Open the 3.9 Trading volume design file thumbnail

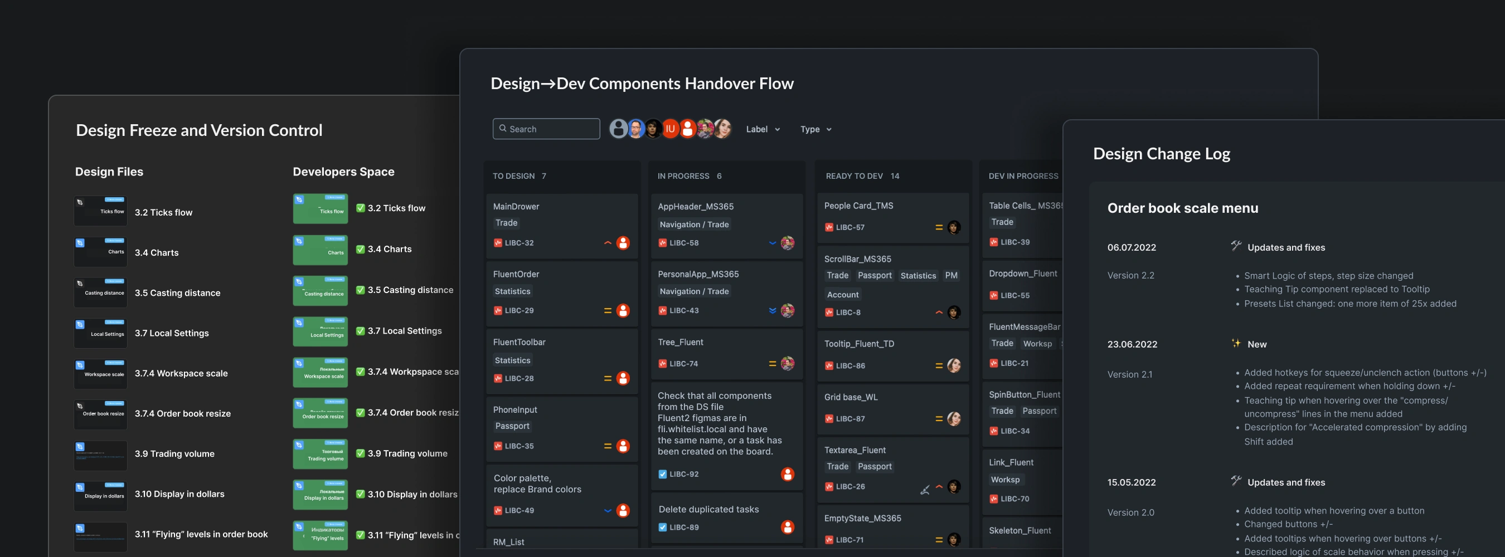point(100,456)
